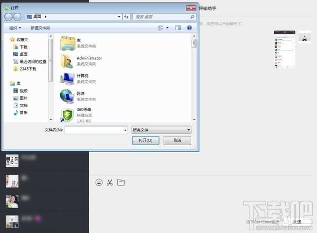The height and width of the screenshot is (233, 317).
Task: Select 文档 library in navigation pane
Action: 21,105
